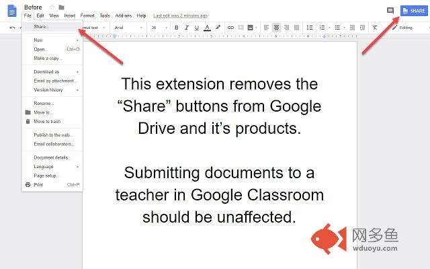Screen dimensions: 430x269
Task: Click the ruler right indent marker
Action: pos(324,36)
